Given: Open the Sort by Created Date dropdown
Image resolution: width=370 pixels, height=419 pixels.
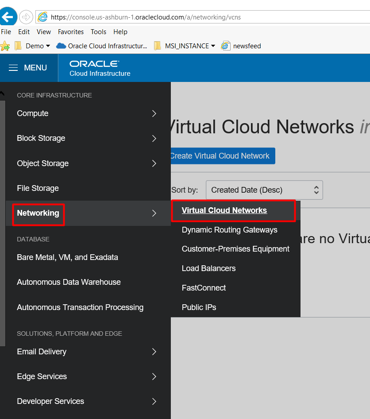Looking at the screenshot, I should (x=264, y=190).
